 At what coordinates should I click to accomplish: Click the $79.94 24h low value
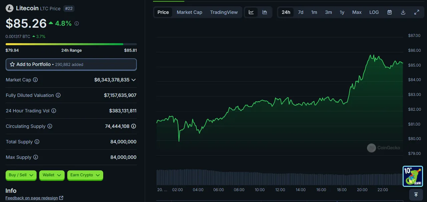12,50
